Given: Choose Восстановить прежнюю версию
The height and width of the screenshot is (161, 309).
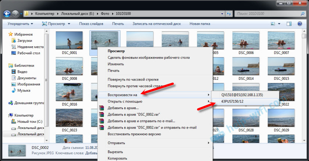Looking at the screenshot, I should pyautogui.click(x=134, y=134).
